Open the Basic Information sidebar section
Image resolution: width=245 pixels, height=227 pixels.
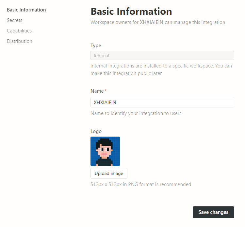[26, 10]
